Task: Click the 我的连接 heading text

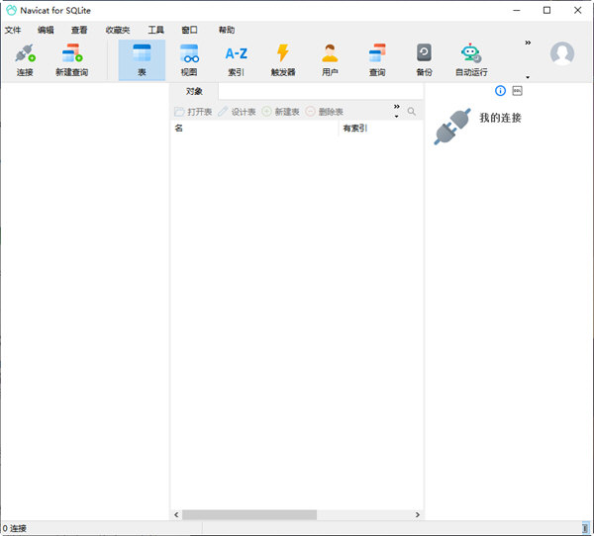Action: pos(500,118)
